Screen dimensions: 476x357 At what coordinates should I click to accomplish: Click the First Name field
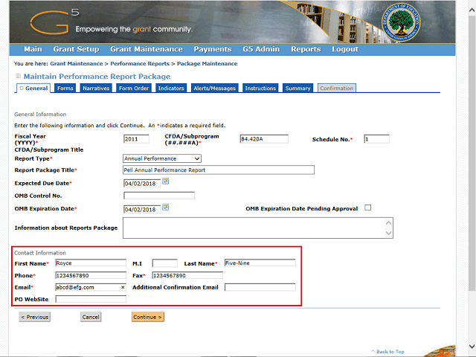coord(91,263)
